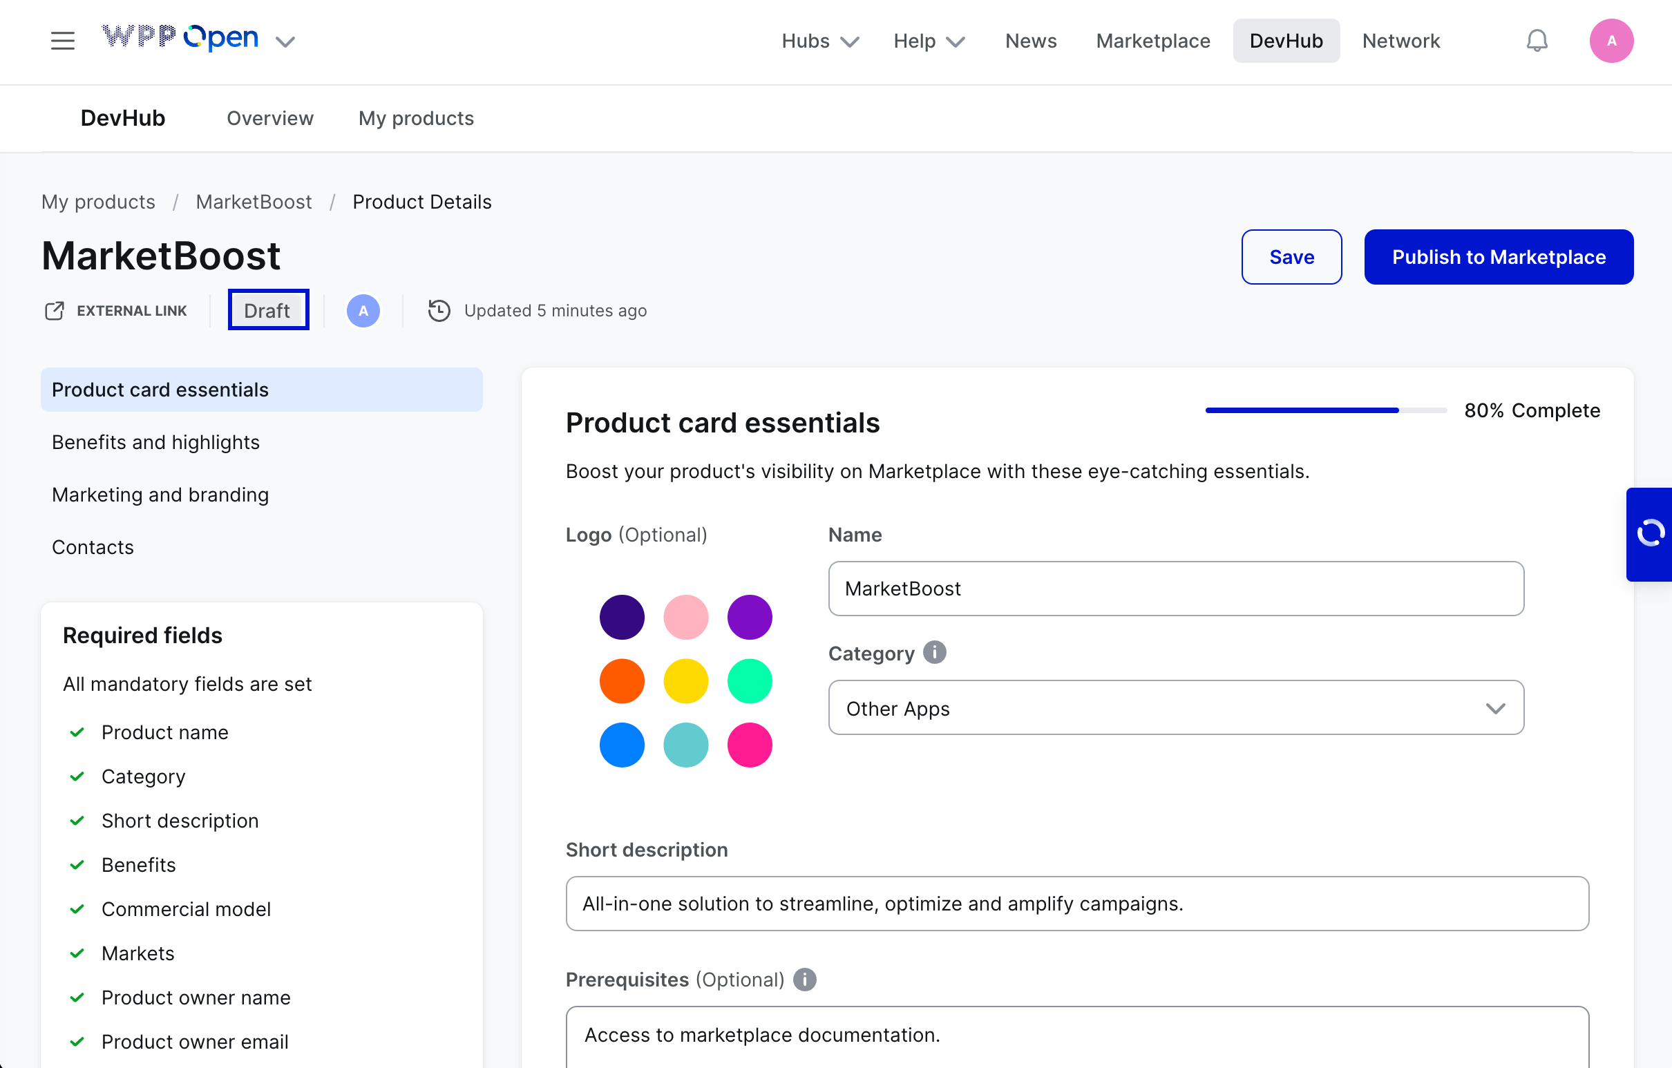Click the Prerequisites info icon
Image resolution: width=1672 pixels, height=1068 pixels.
pos(805,979)
